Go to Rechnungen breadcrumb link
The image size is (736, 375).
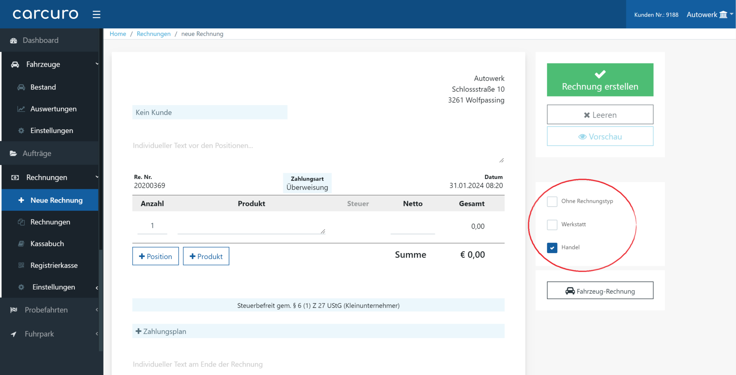coord(153,34)
